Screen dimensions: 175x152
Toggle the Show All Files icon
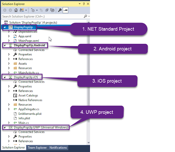52,10
